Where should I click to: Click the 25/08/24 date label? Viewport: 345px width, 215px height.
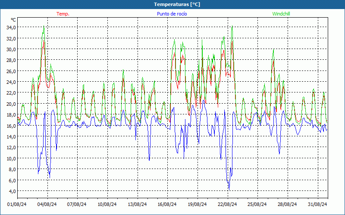257,204
